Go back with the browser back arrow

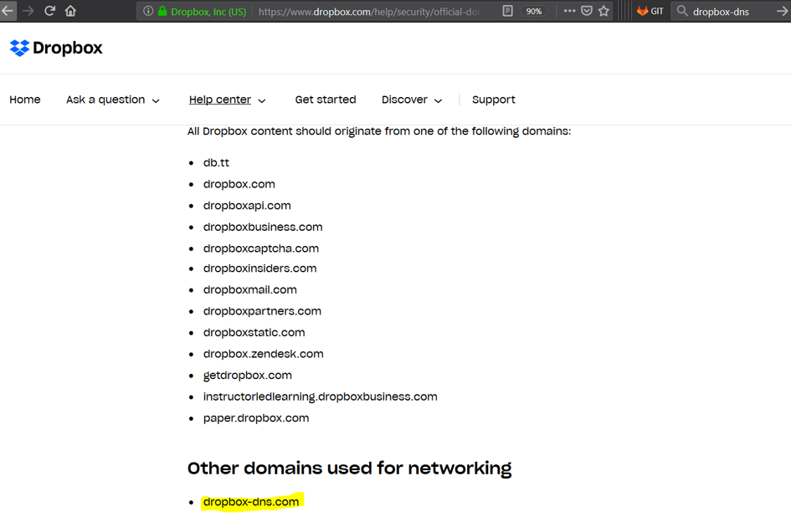pyautogui.click(x=8, y=11)
